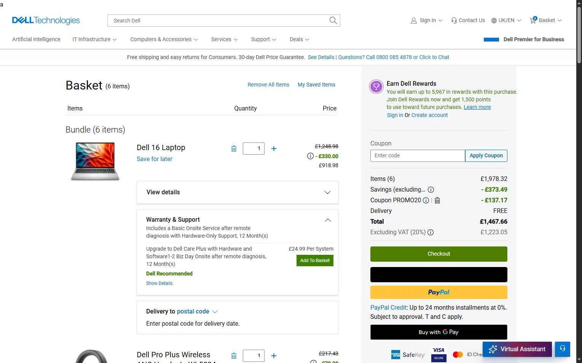Viewport: 582px width, 363px height.
Task: Click the Contact Us headset icon
Action: (x=454, y=21)
